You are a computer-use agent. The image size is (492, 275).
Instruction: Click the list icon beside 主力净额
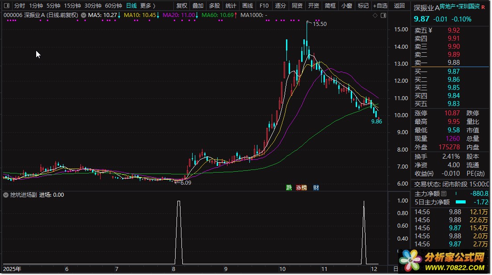[x=444, y=194]
